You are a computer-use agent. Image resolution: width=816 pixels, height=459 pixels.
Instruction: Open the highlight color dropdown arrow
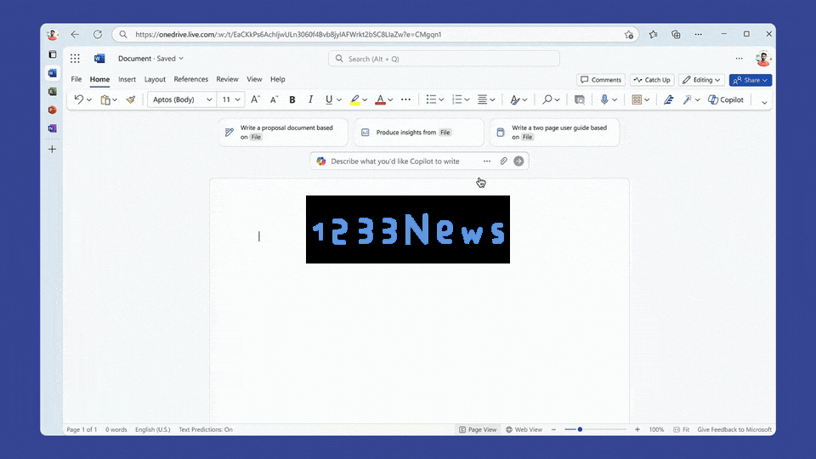click(365, 100)
